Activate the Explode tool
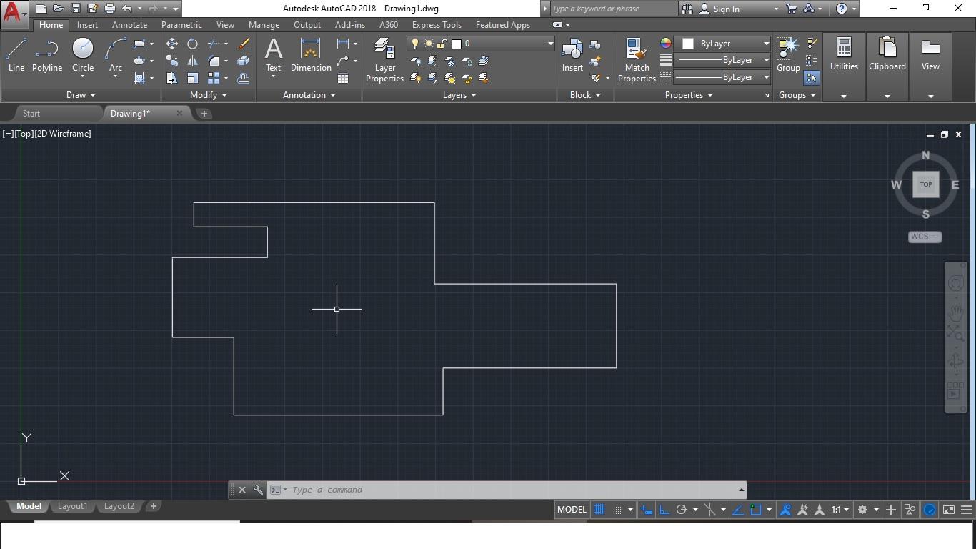This screenshot has height=549, width=976. pyautogui.click(x=243, y=61)
